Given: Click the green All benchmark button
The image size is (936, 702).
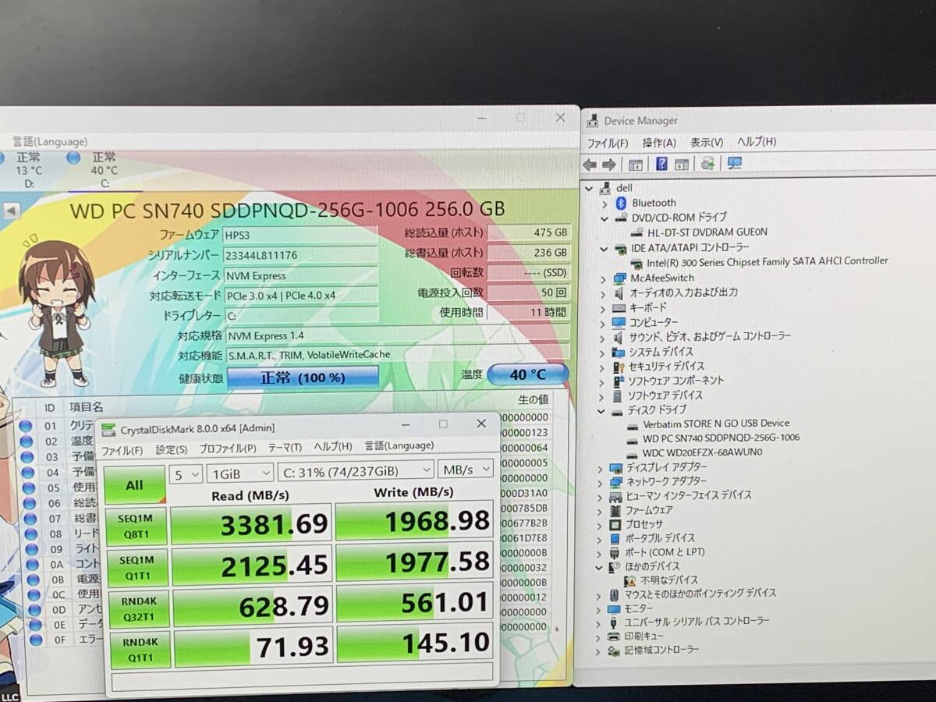Looking at the screenshot, I should (134, 485).
